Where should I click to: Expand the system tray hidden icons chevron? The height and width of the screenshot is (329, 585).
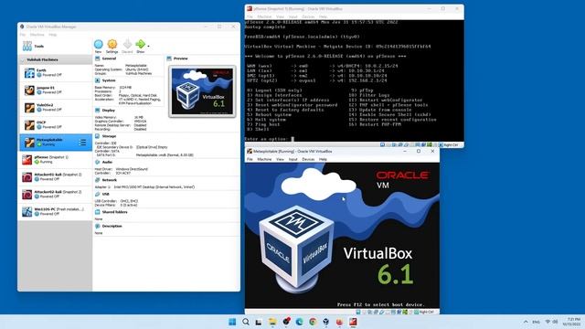(x=526, y=322)
